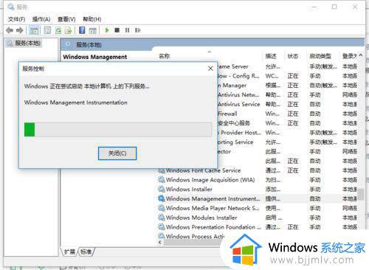Viewport: 369px width, 270px height.
Task: Click the Refresh toolbar icon
Action: pos(58,30)
